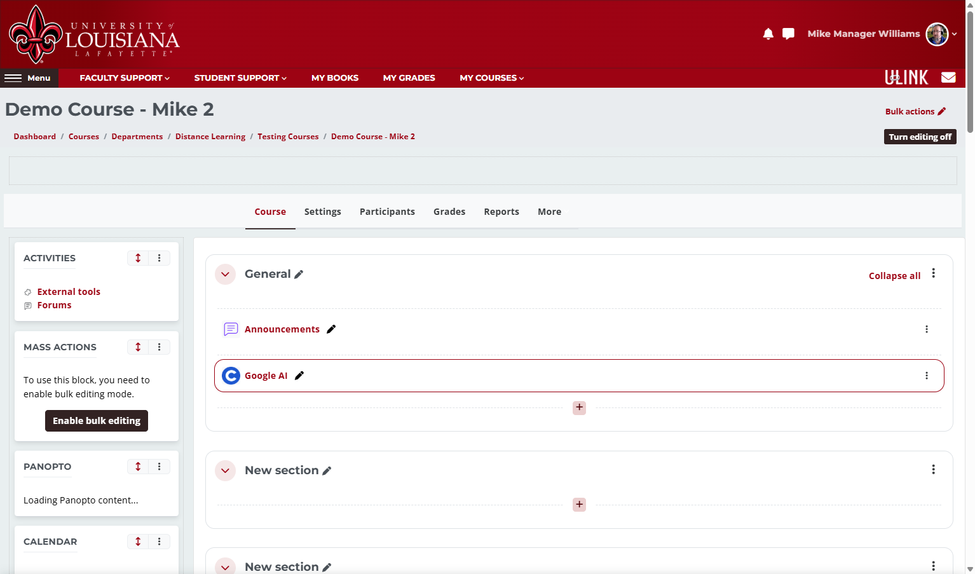Edit the General section title pencil
The height and width of the screenshot is (574, 975).
point(299,275)
